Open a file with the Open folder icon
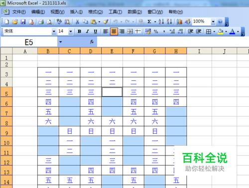 [x=15, y=21]
